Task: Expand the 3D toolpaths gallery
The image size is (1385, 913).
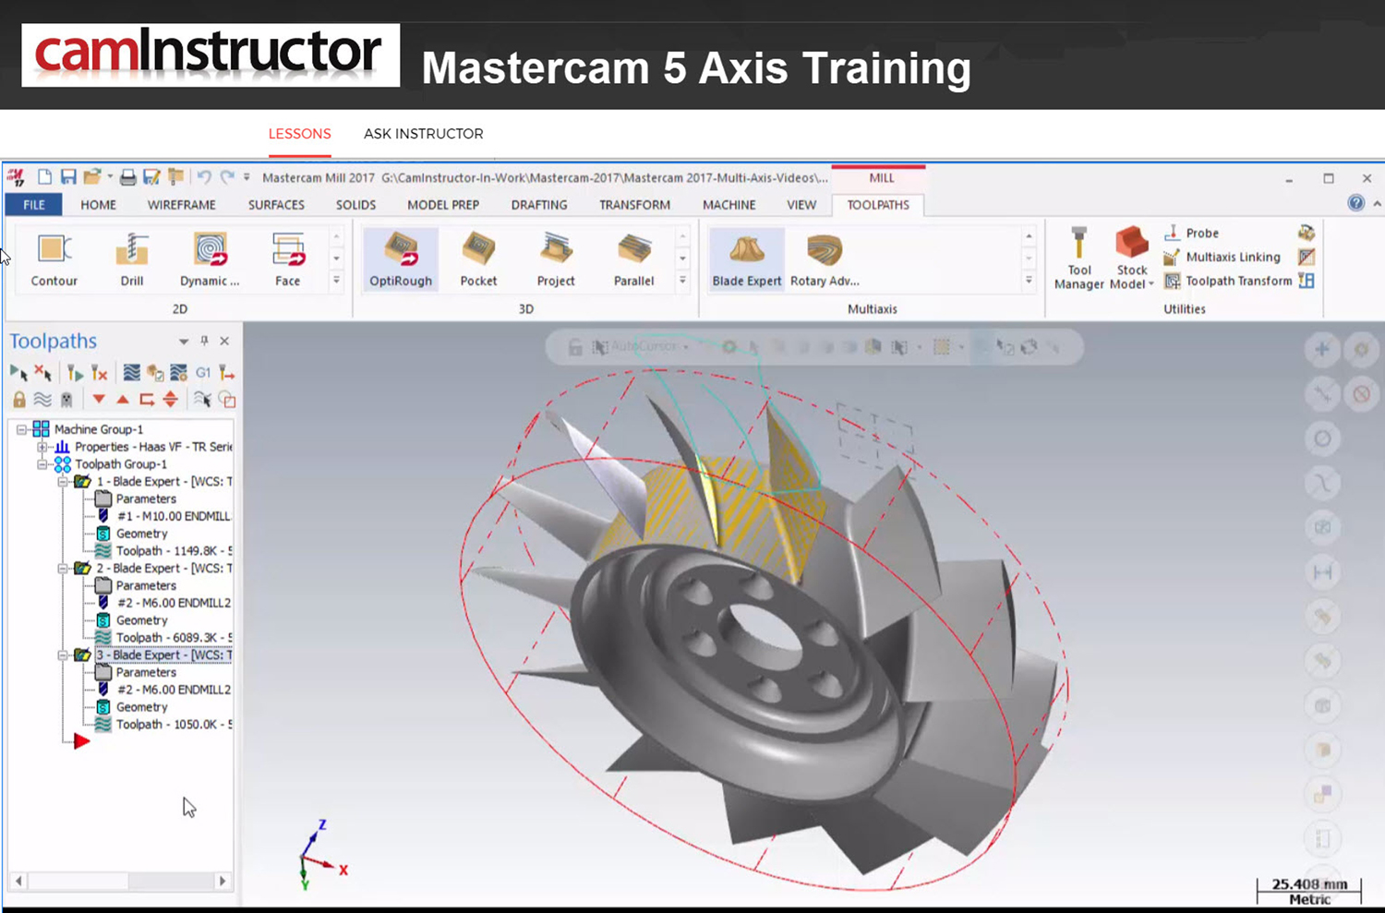Action: (x=682, y=281)
